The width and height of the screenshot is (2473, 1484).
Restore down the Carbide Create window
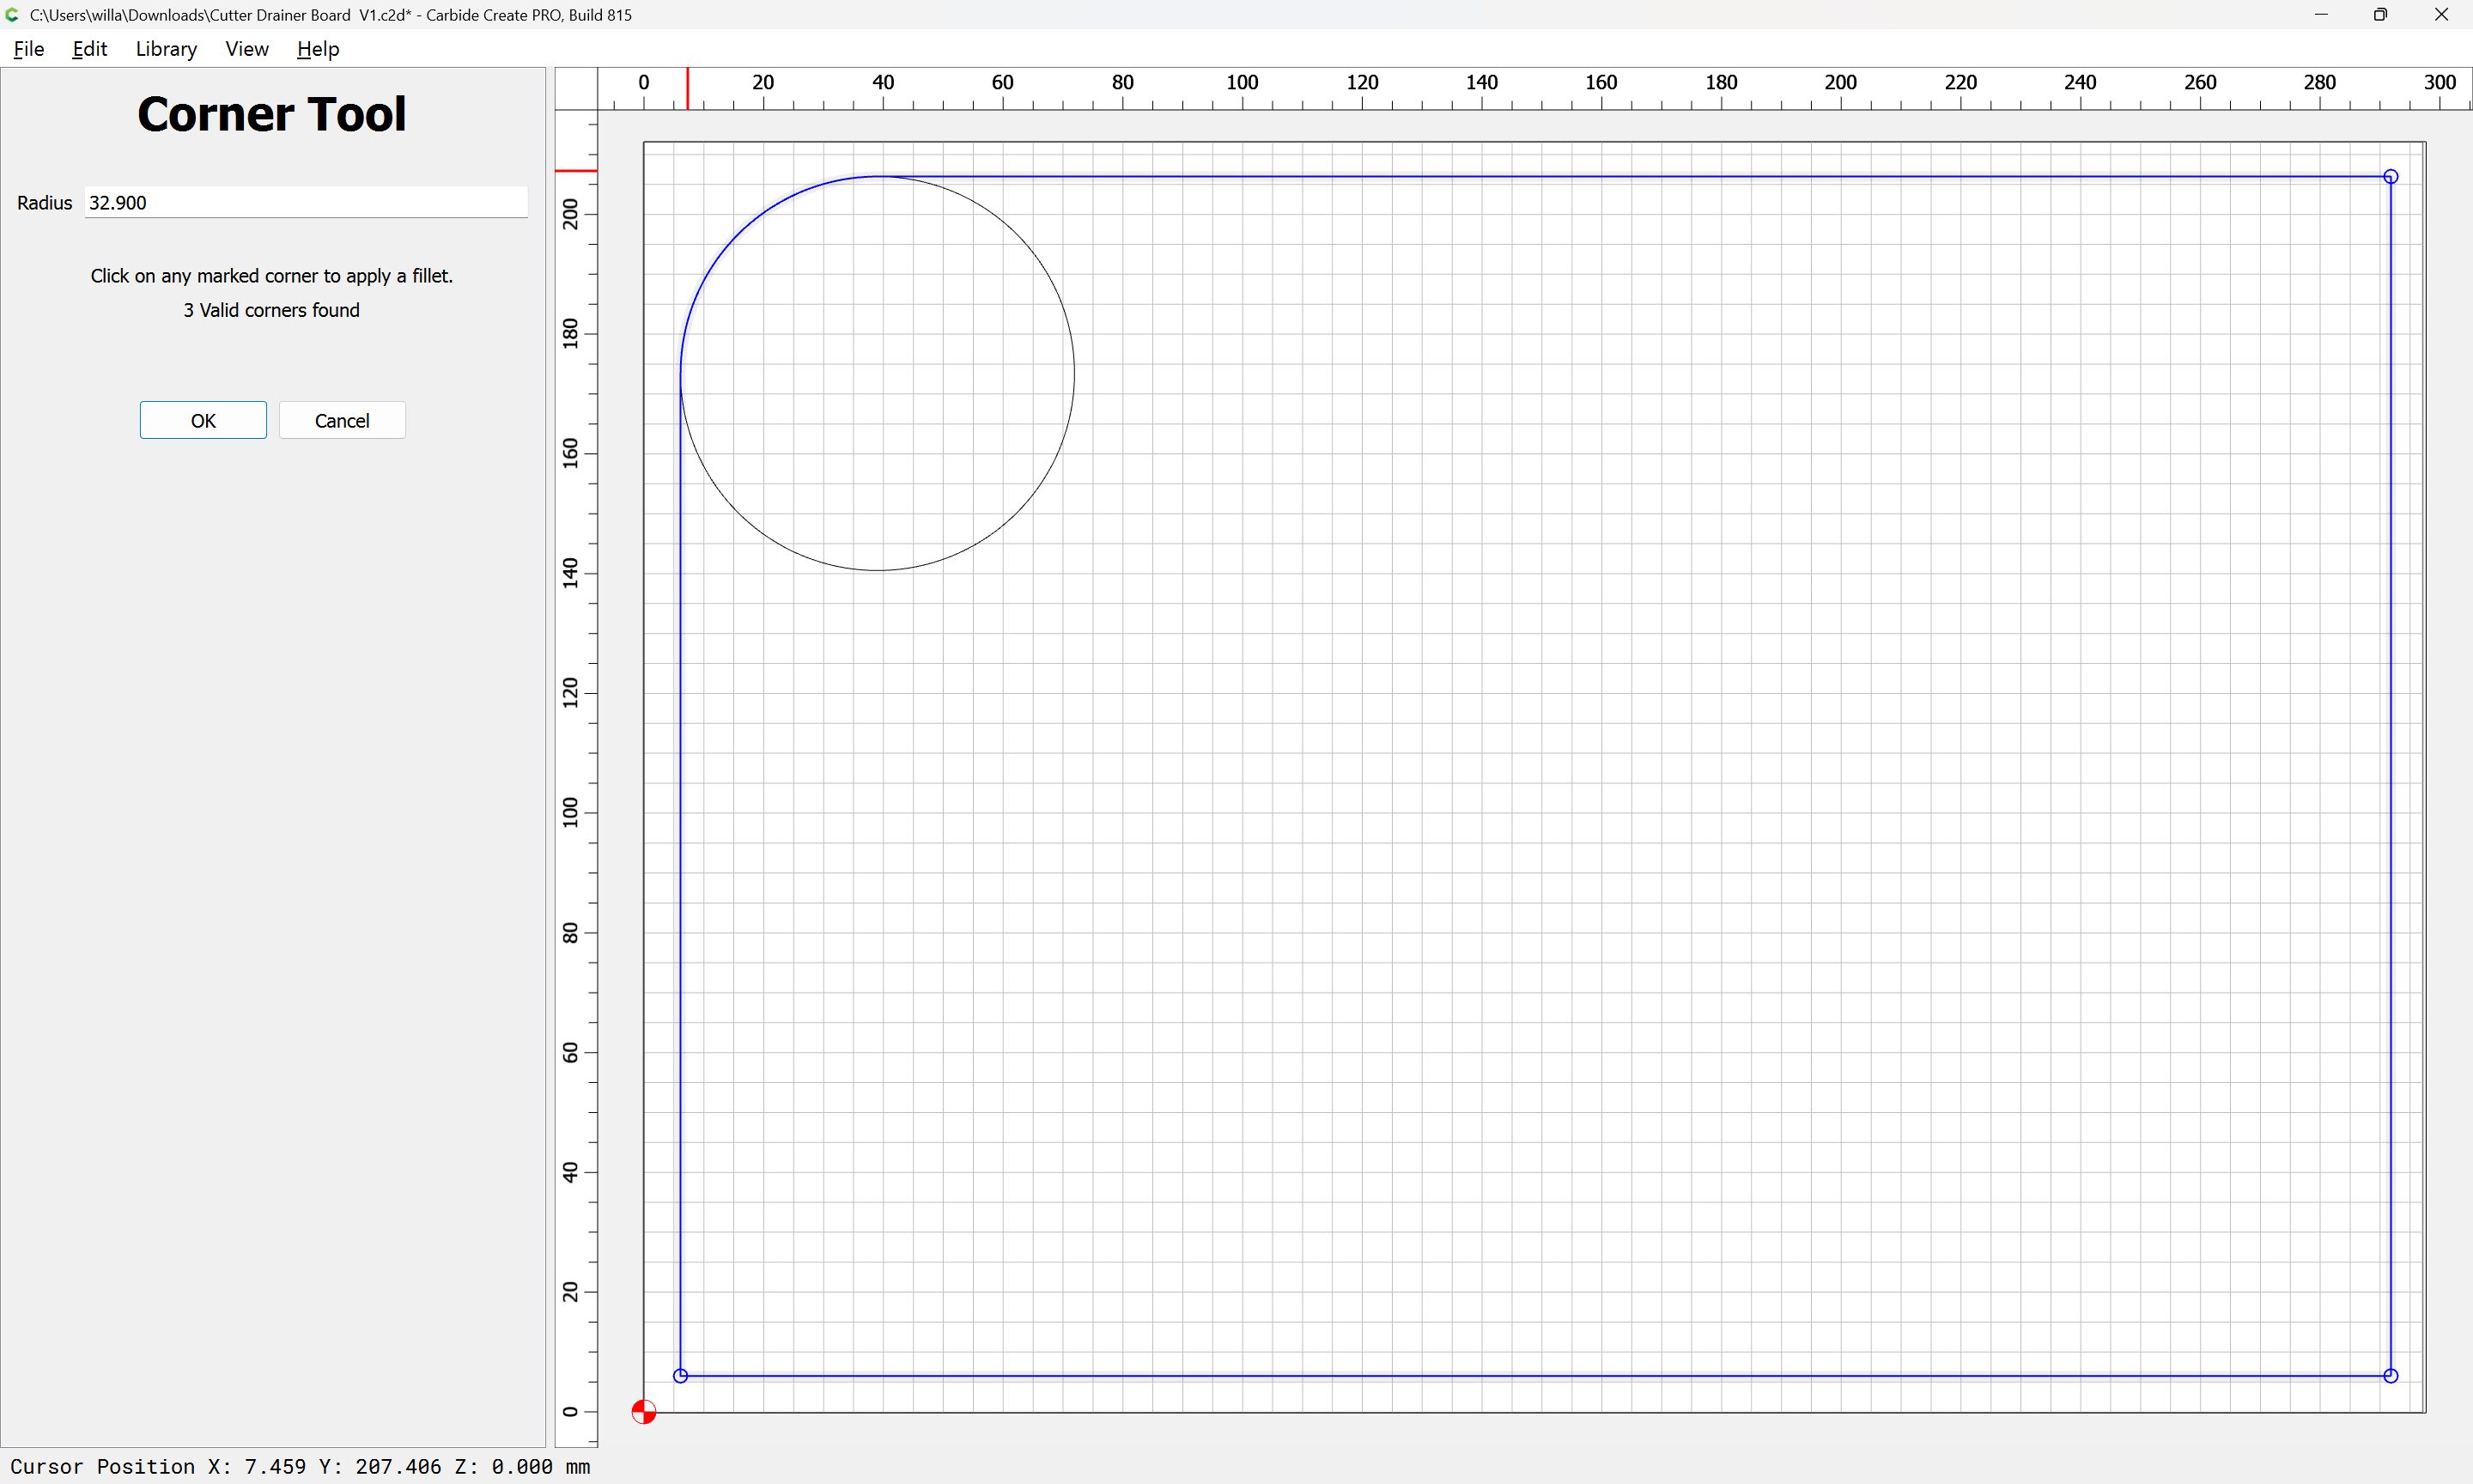coord(2381,15)
